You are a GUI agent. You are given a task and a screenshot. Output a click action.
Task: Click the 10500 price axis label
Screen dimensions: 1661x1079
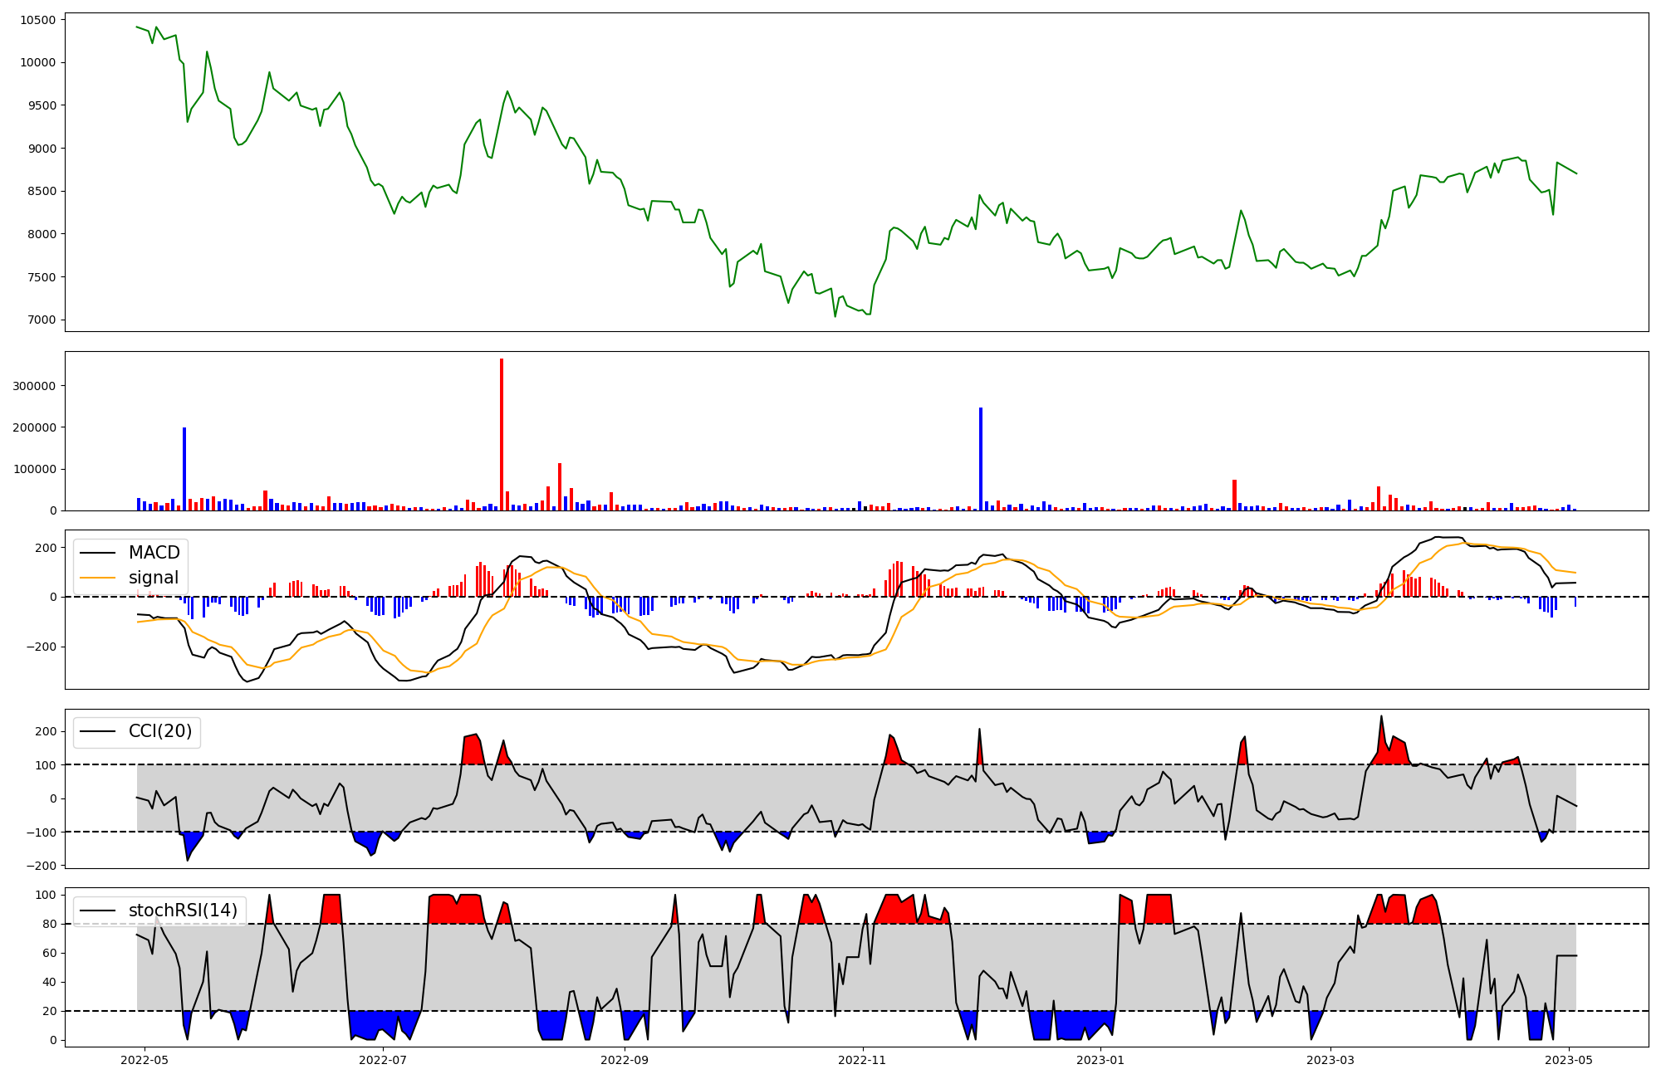[37, 20]
